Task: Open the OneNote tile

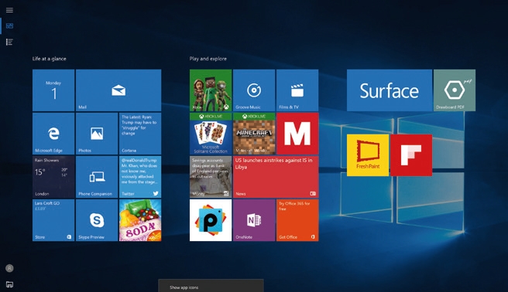Action: (254, 220)
